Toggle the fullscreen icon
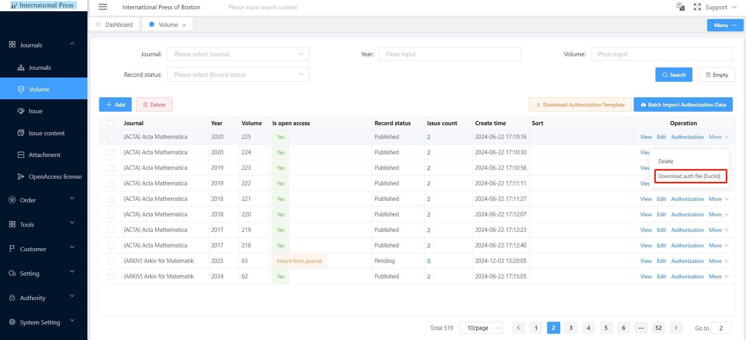 point(697,7)
